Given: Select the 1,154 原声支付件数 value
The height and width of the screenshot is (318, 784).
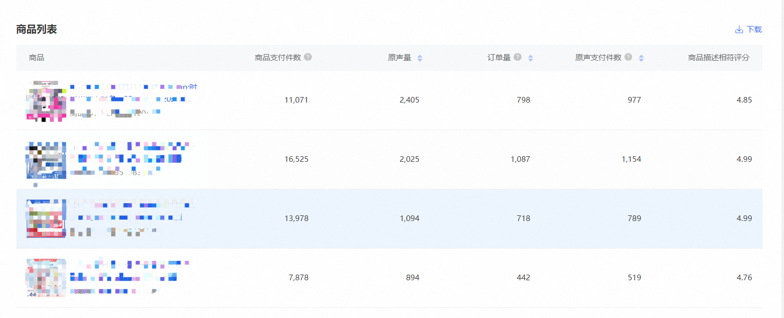Looking at the screenshot, I should (x=632, y=159).
